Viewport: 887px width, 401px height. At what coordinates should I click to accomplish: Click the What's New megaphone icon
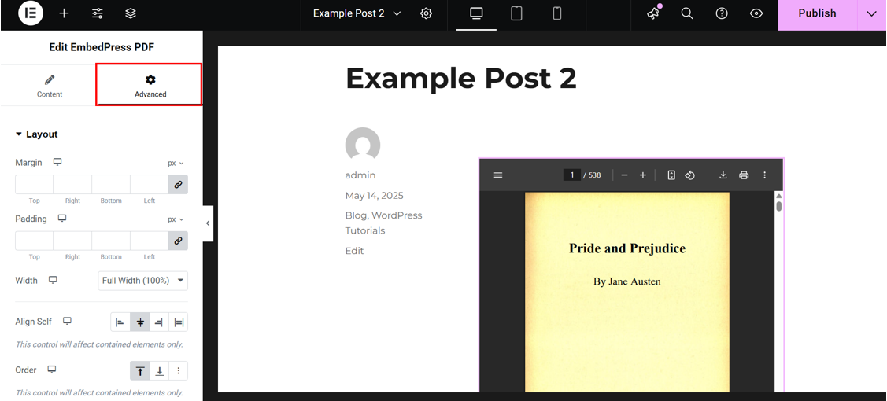point(653,13)
